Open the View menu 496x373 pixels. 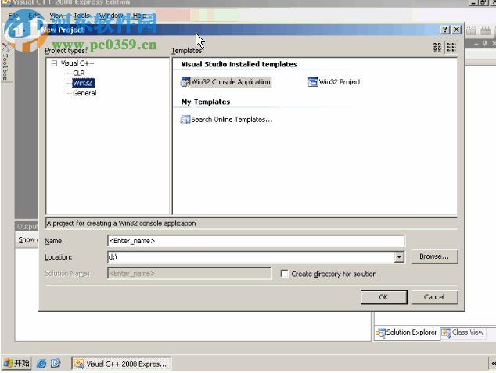point(56,16)
